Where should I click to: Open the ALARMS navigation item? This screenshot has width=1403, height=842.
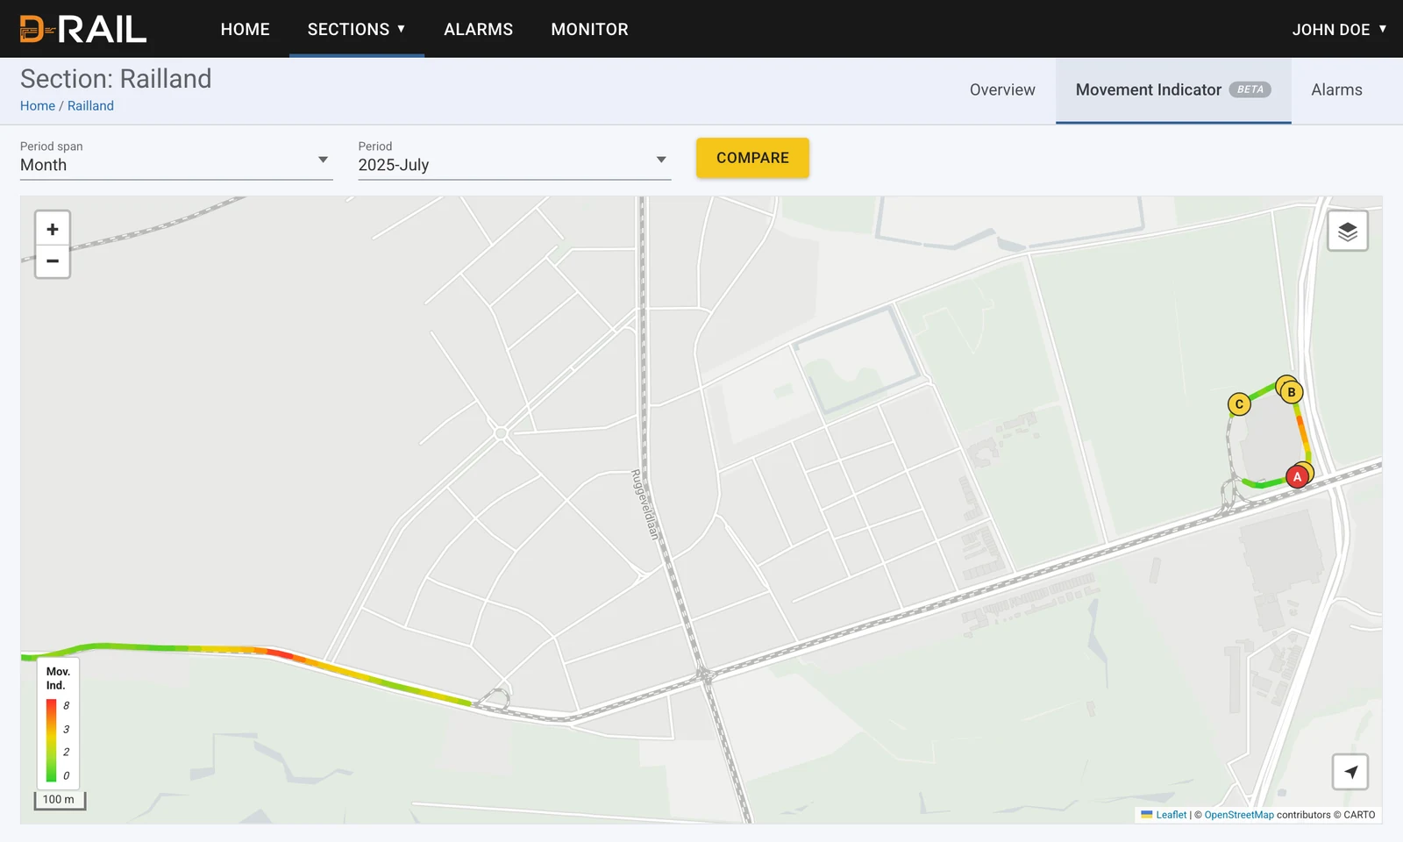coord(479,29)
